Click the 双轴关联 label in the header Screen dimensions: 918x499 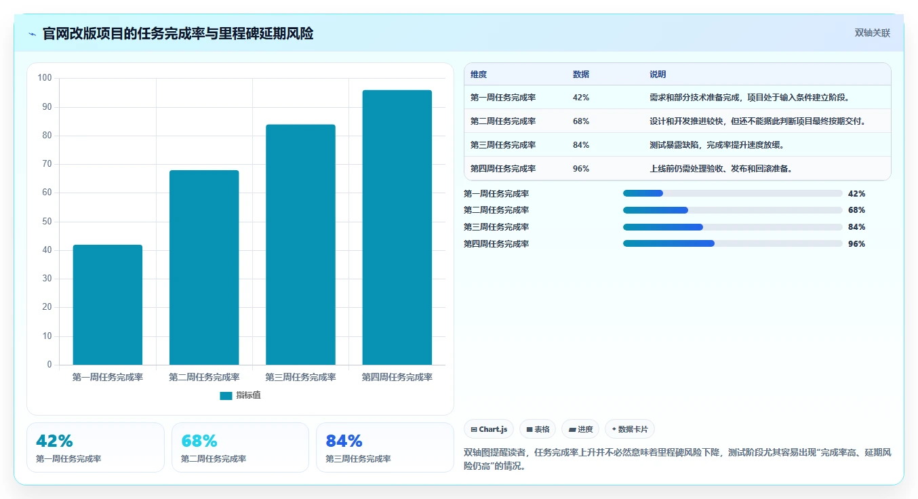click(872, 33)
